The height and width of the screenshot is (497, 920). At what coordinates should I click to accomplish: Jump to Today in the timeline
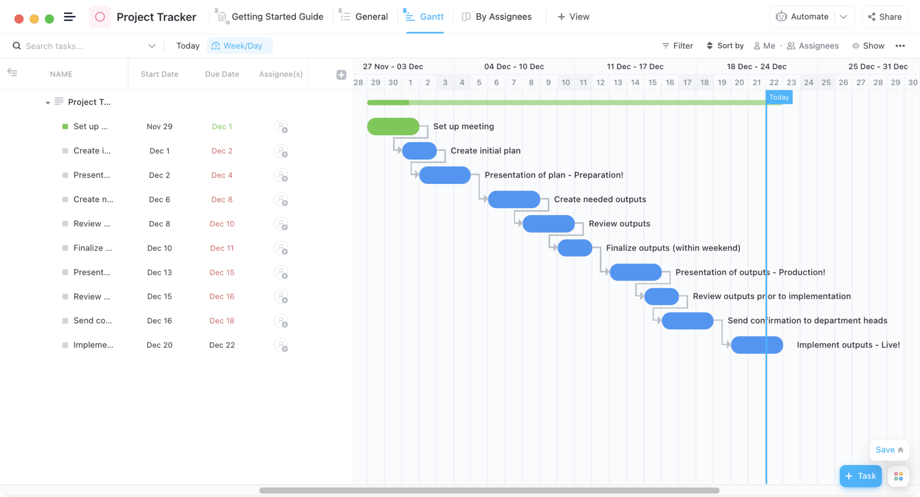188,46
